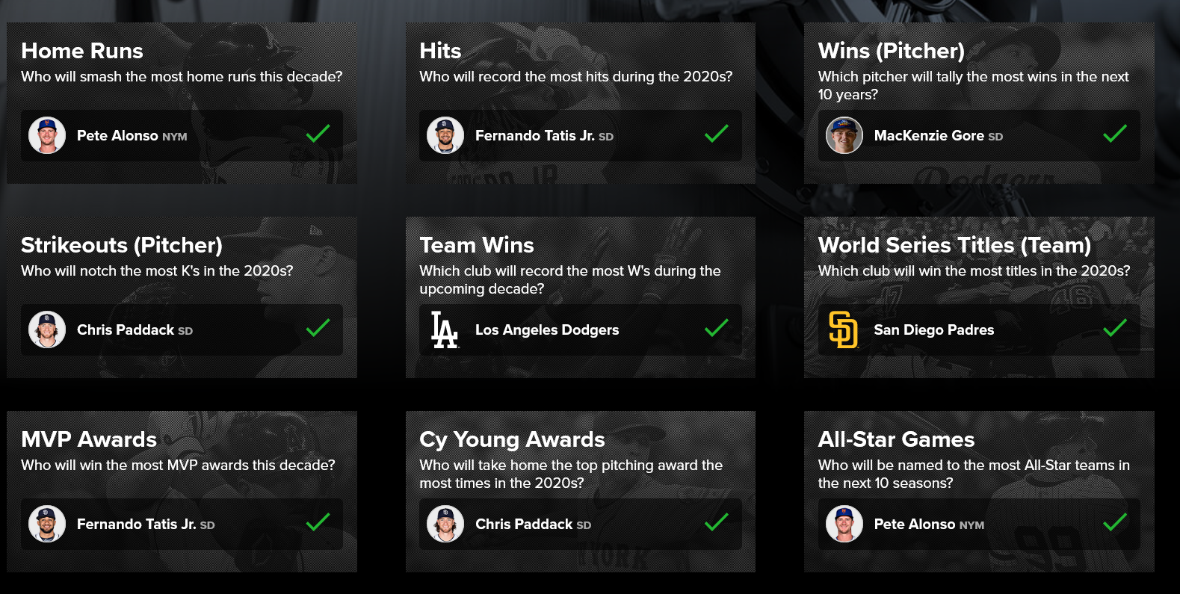The width and height of the screenshot is (1180, 594).
Task: Click Fernando Tatis Jr. headshot under MVP Awards
Action: [x=47, y=524]
